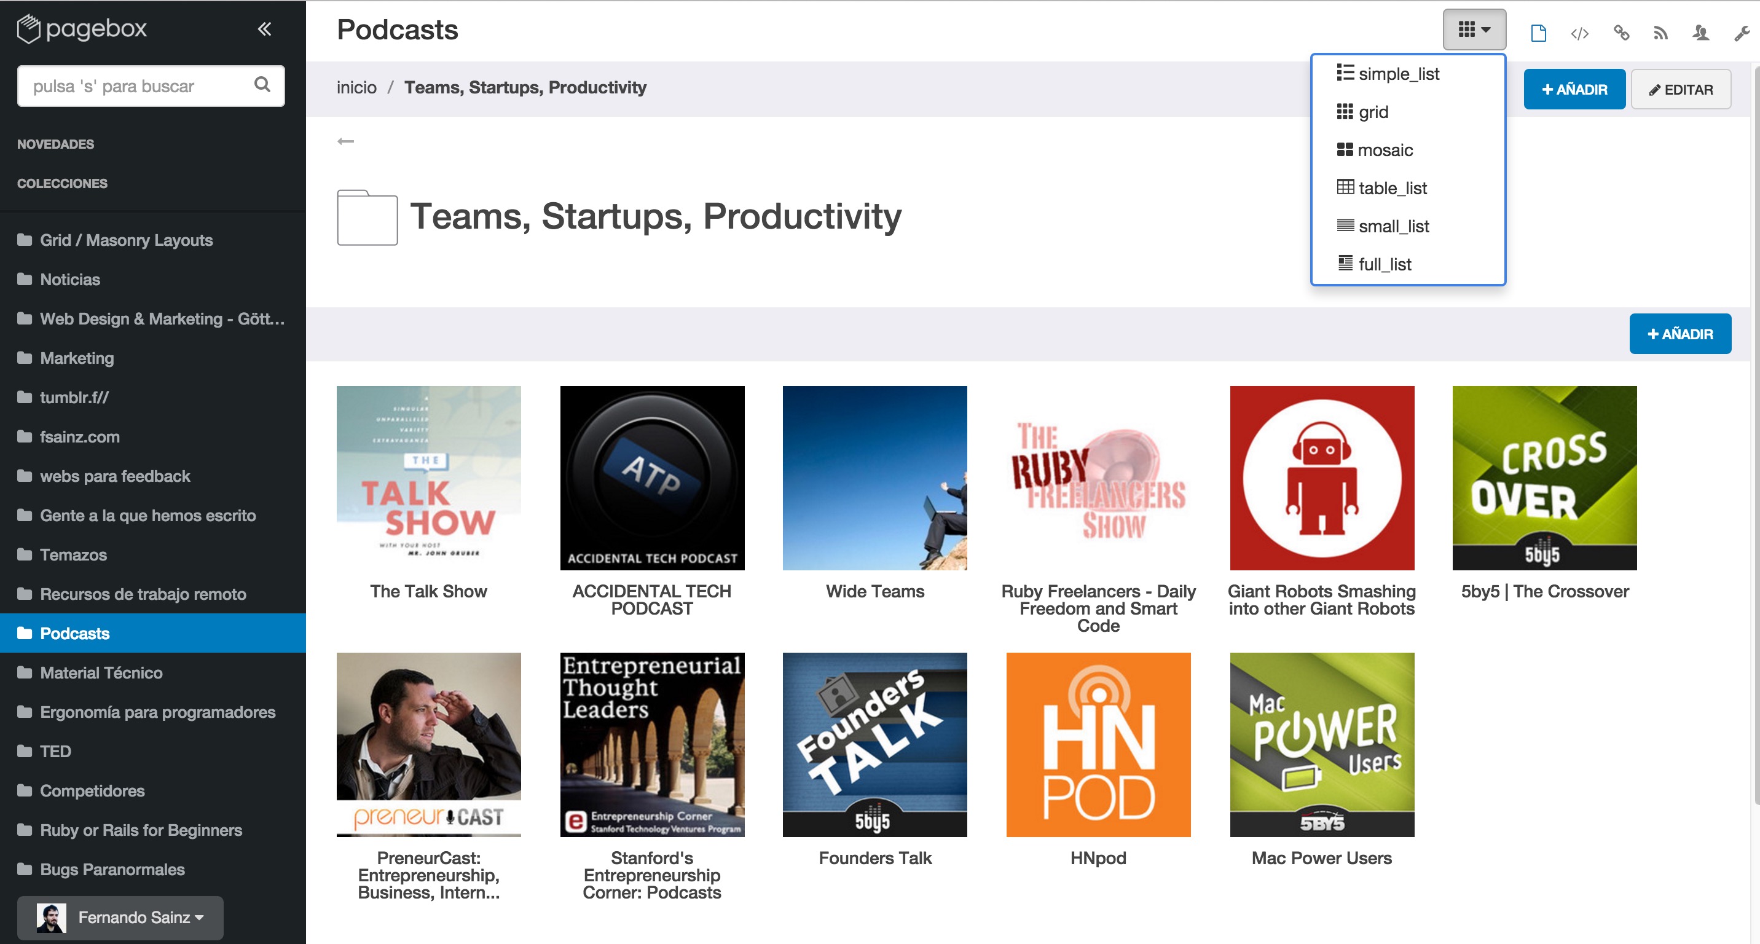This screenshot has height=944, width=1760.
Task: Click the AÑADIR button above podcast grid
Action: coord(1679,334)
